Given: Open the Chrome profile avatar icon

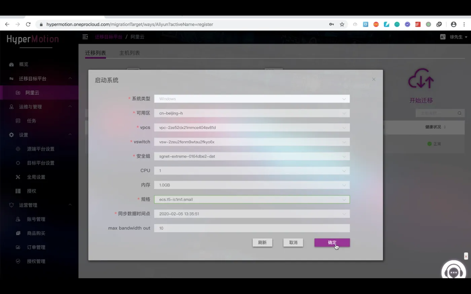Looking at the screenshot, I should tap(454, 24).
